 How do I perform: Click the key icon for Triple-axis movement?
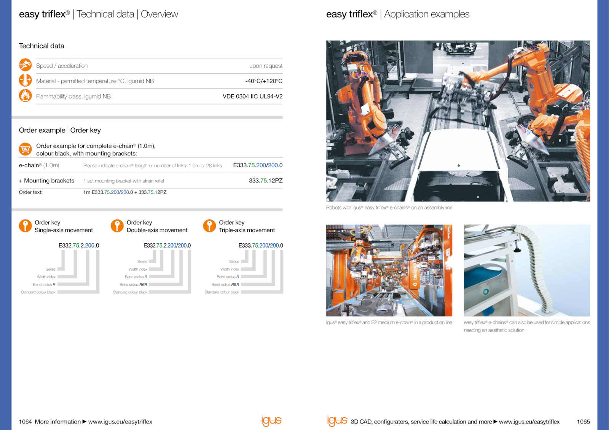[x=209, y=226]
